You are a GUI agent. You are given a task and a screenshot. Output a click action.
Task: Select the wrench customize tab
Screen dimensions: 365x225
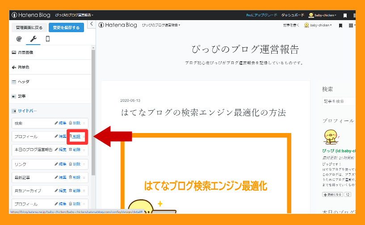pos(34,39)
